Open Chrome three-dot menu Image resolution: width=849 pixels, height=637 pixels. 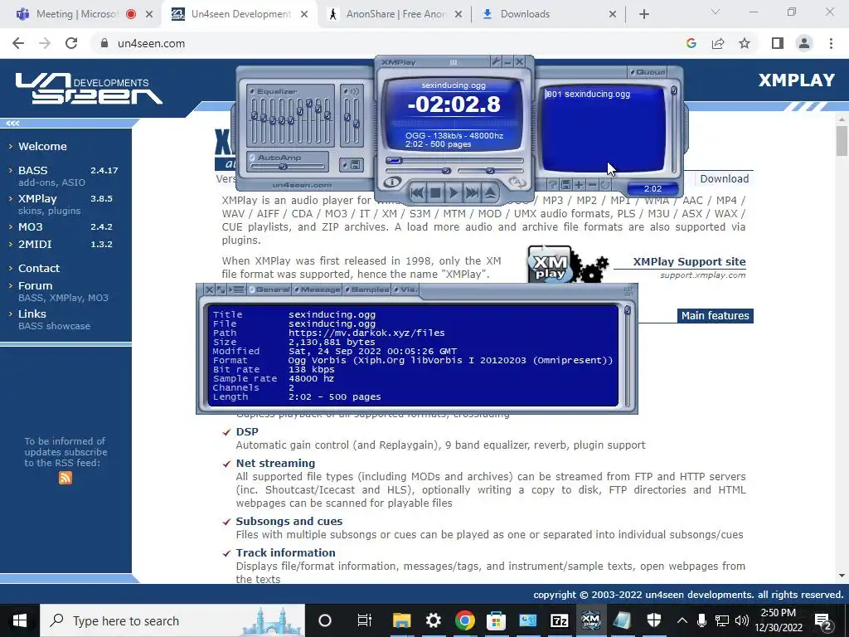coord(831,43)
